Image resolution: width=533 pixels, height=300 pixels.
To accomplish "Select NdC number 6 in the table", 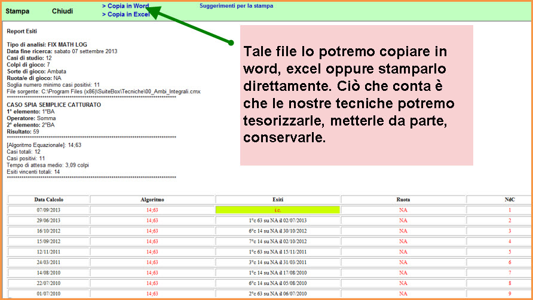I will 510,262.
